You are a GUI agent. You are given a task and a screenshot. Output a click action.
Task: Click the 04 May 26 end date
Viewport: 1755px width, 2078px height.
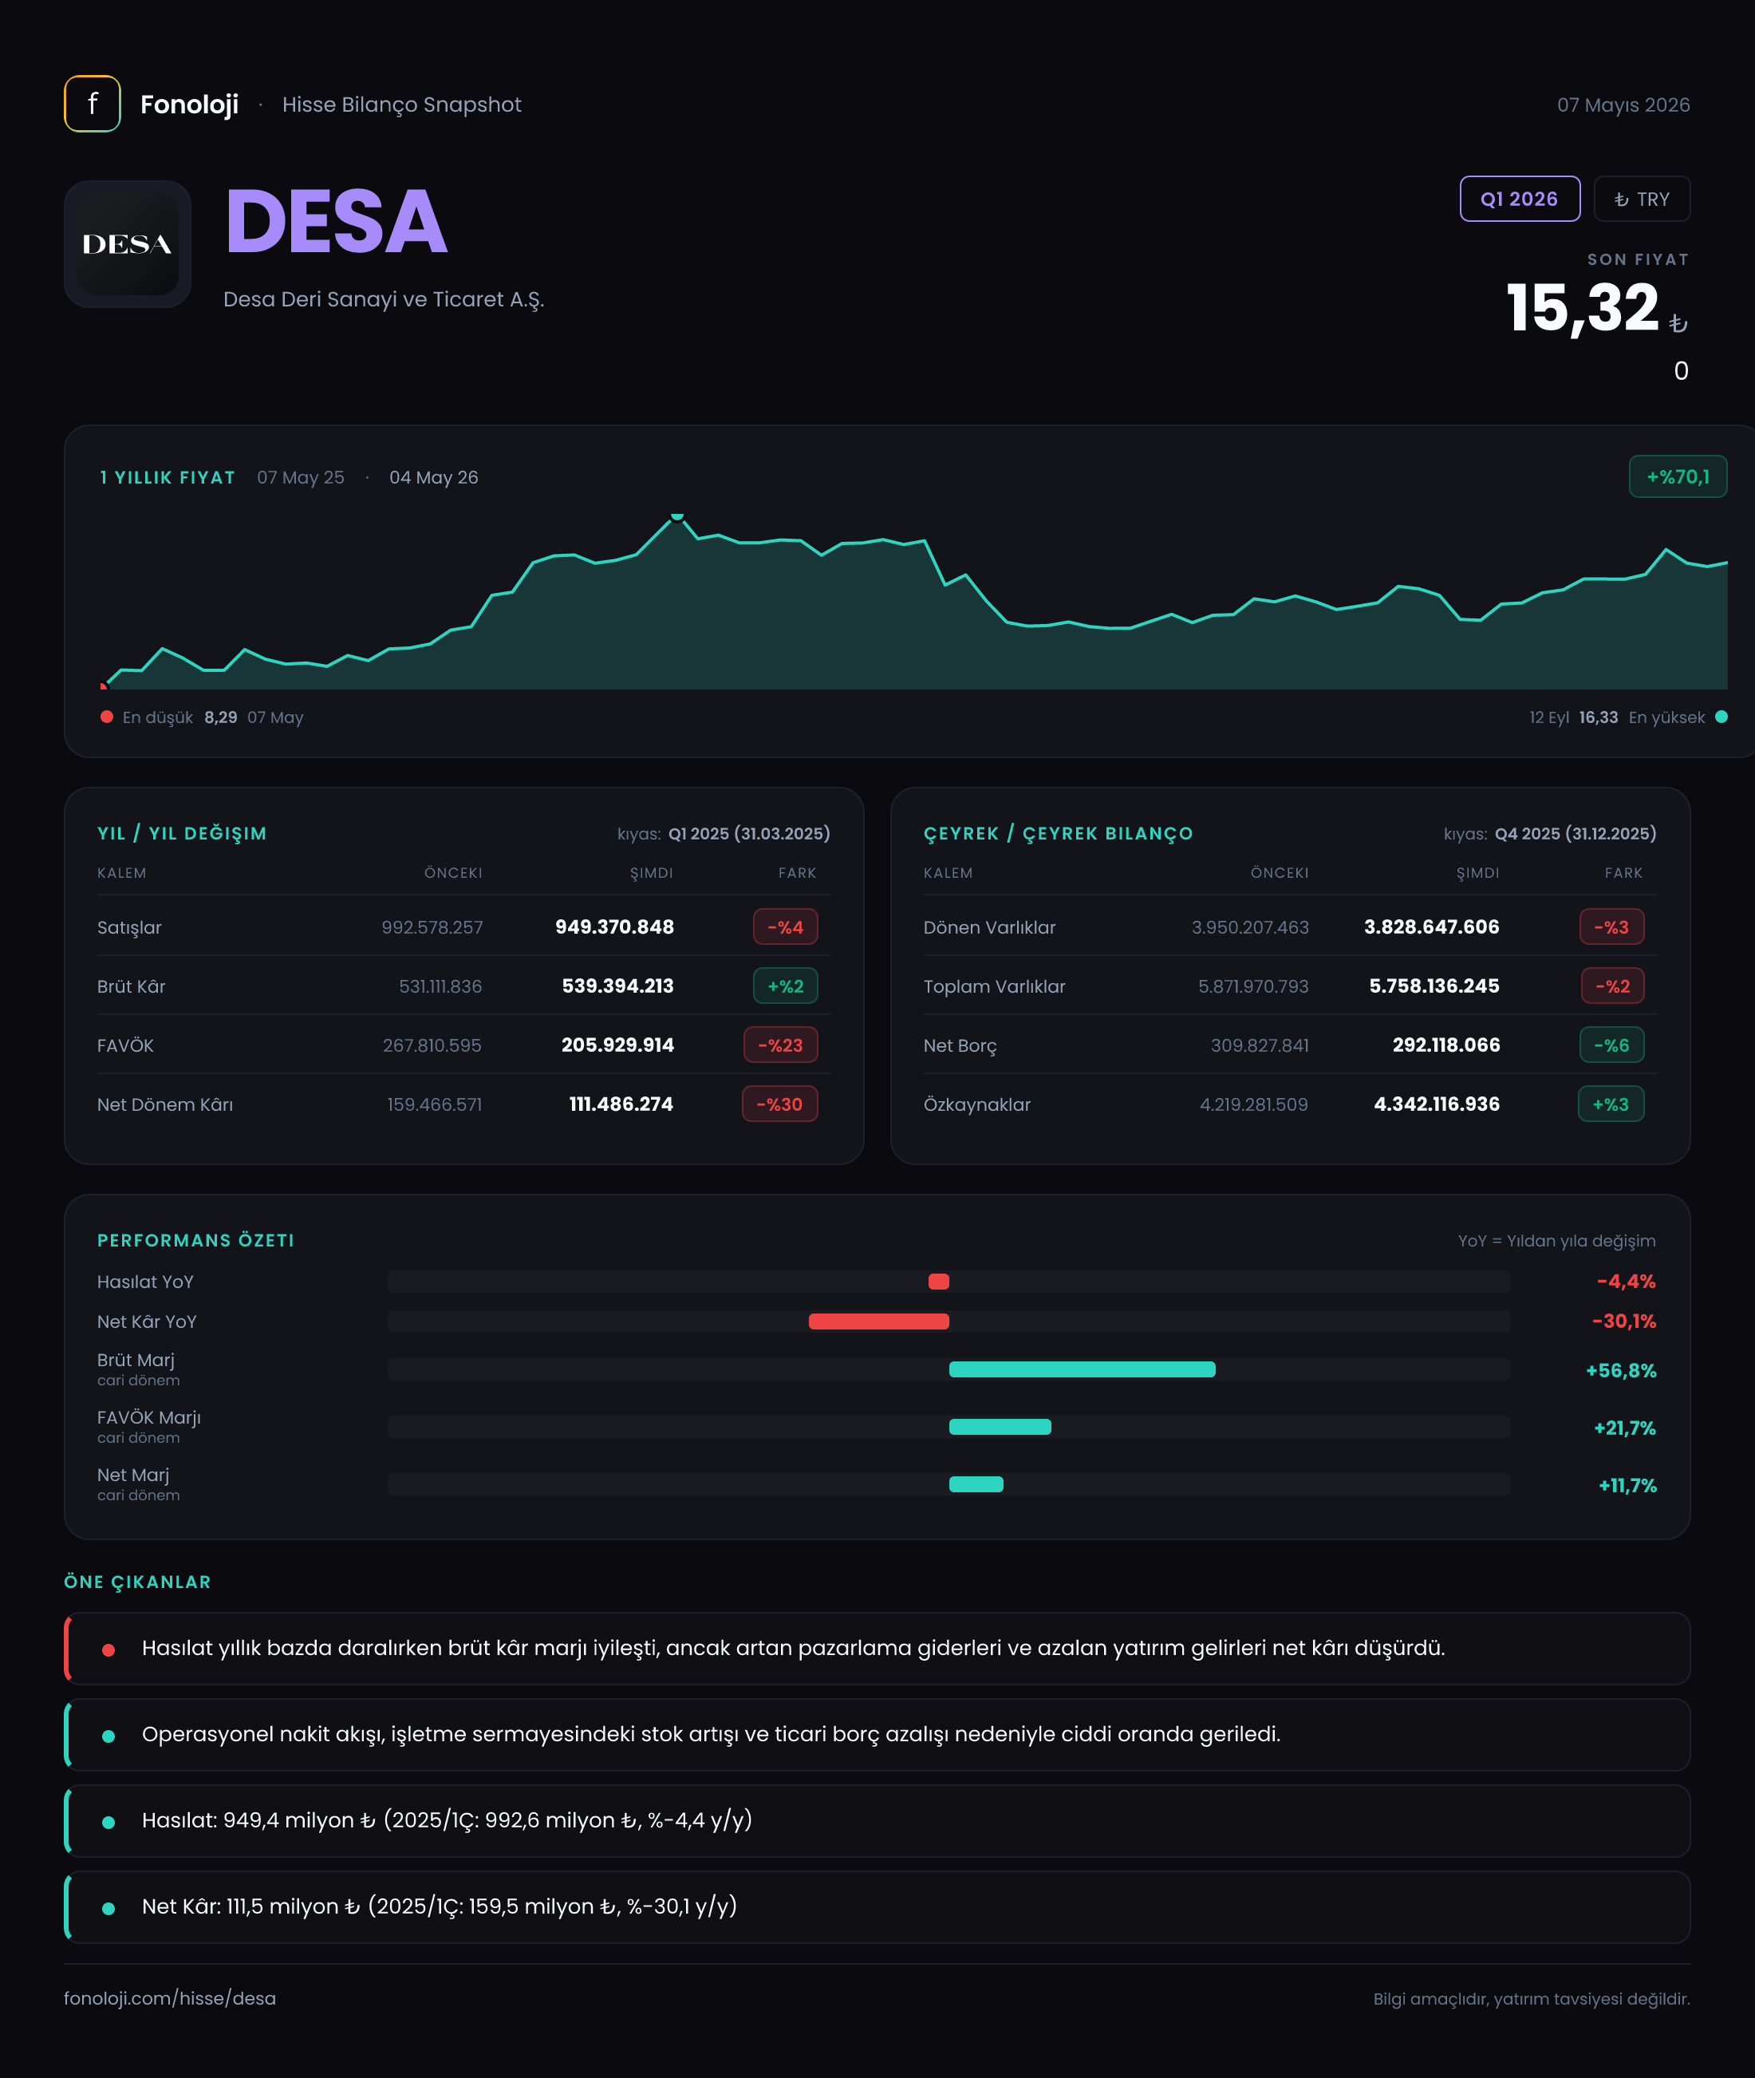[434, 478]
